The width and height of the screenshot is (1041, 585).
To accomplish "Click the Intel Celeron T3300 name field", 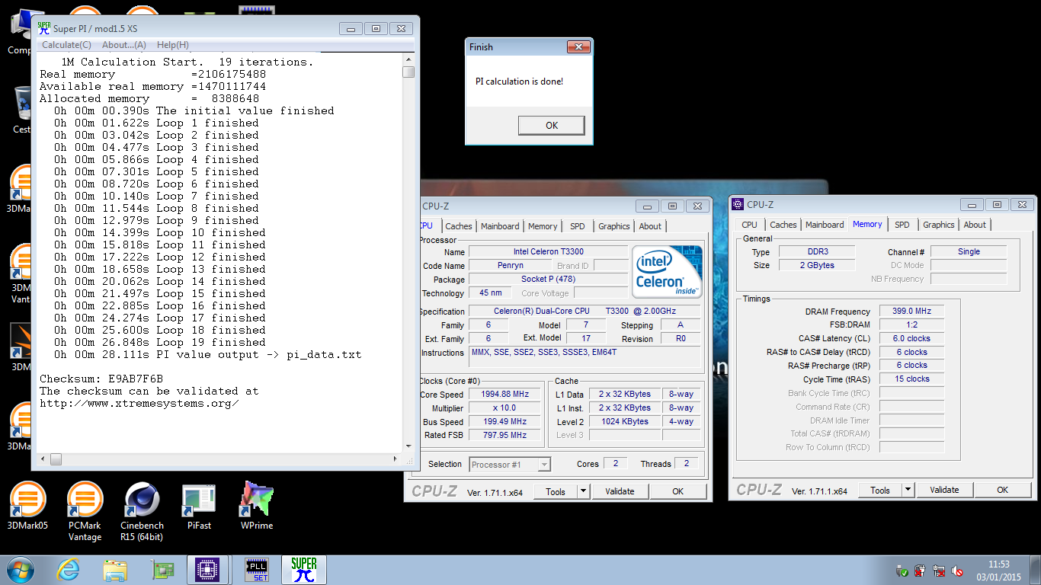I will coord(548,251).
